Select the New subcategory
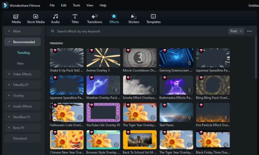Screen dimensions: 259x155 (x=20, y=63)
